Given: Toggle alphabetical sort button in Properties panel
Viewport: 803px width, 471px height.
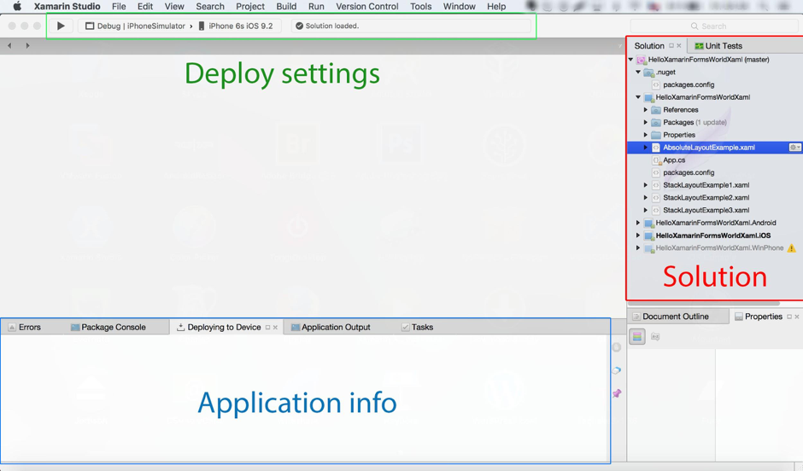Looking at the screenshot, I should (x=655, y=336).
